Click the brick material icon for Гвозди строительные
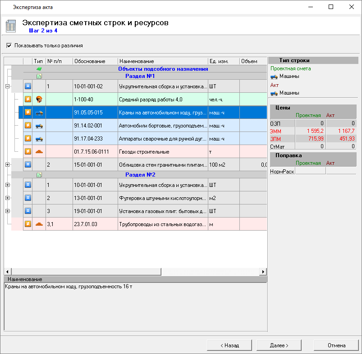Viewport: 362px width, 354px height. pyautogui.click(x=39, y=152)
